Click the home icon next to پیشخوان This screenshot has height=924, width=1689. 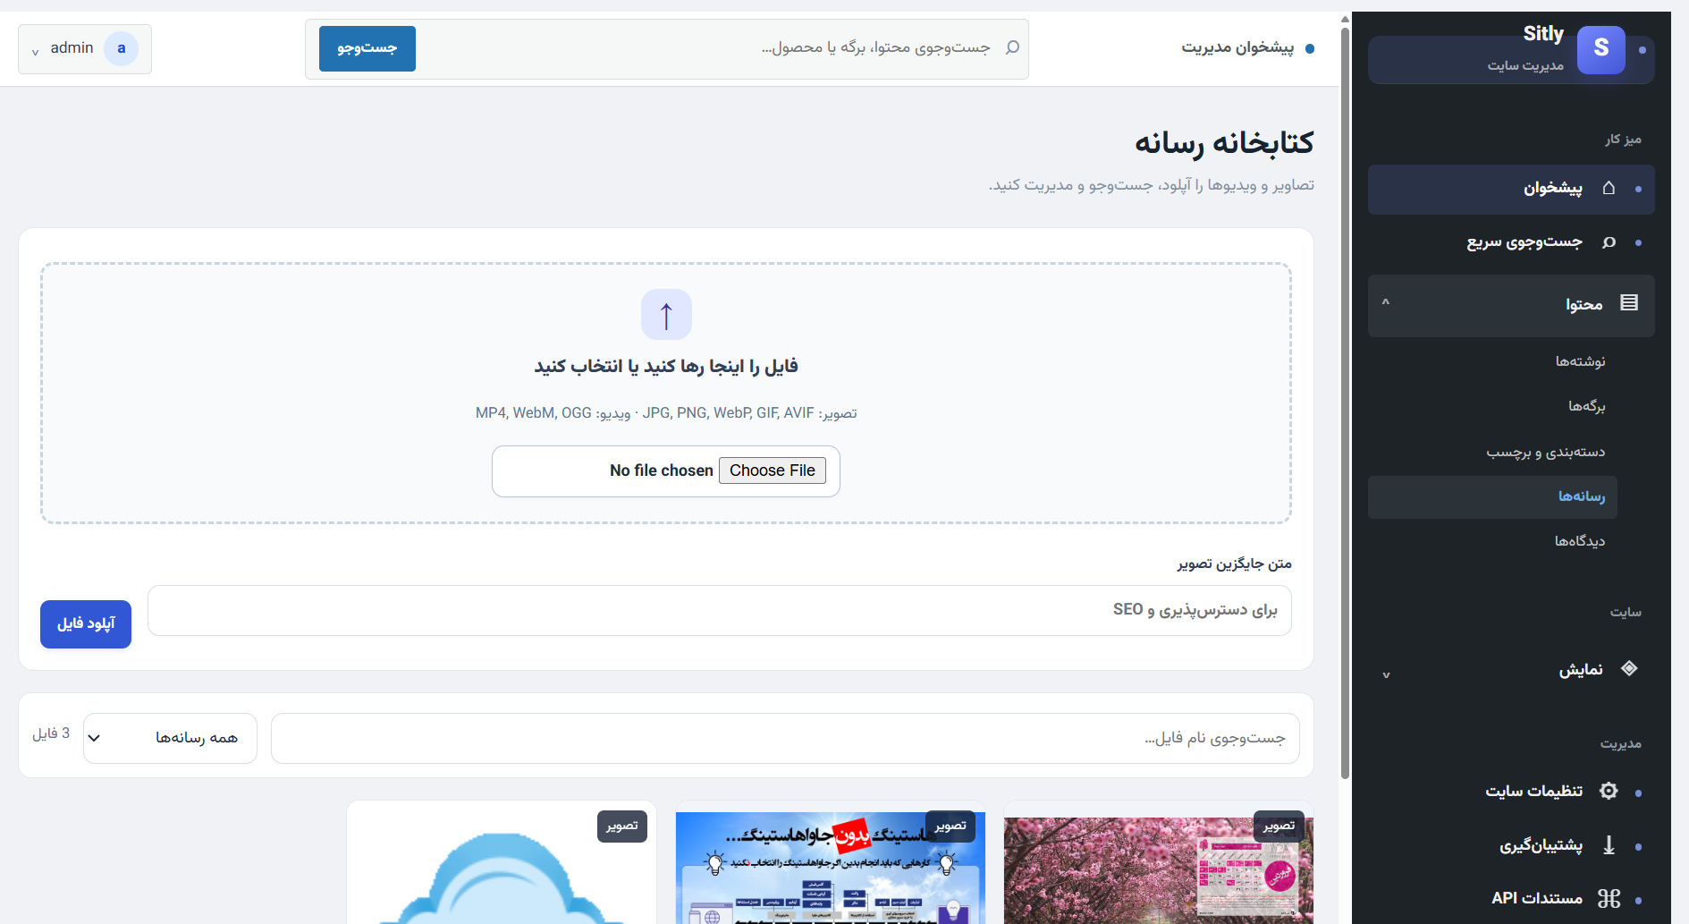tap(1609, 188)
